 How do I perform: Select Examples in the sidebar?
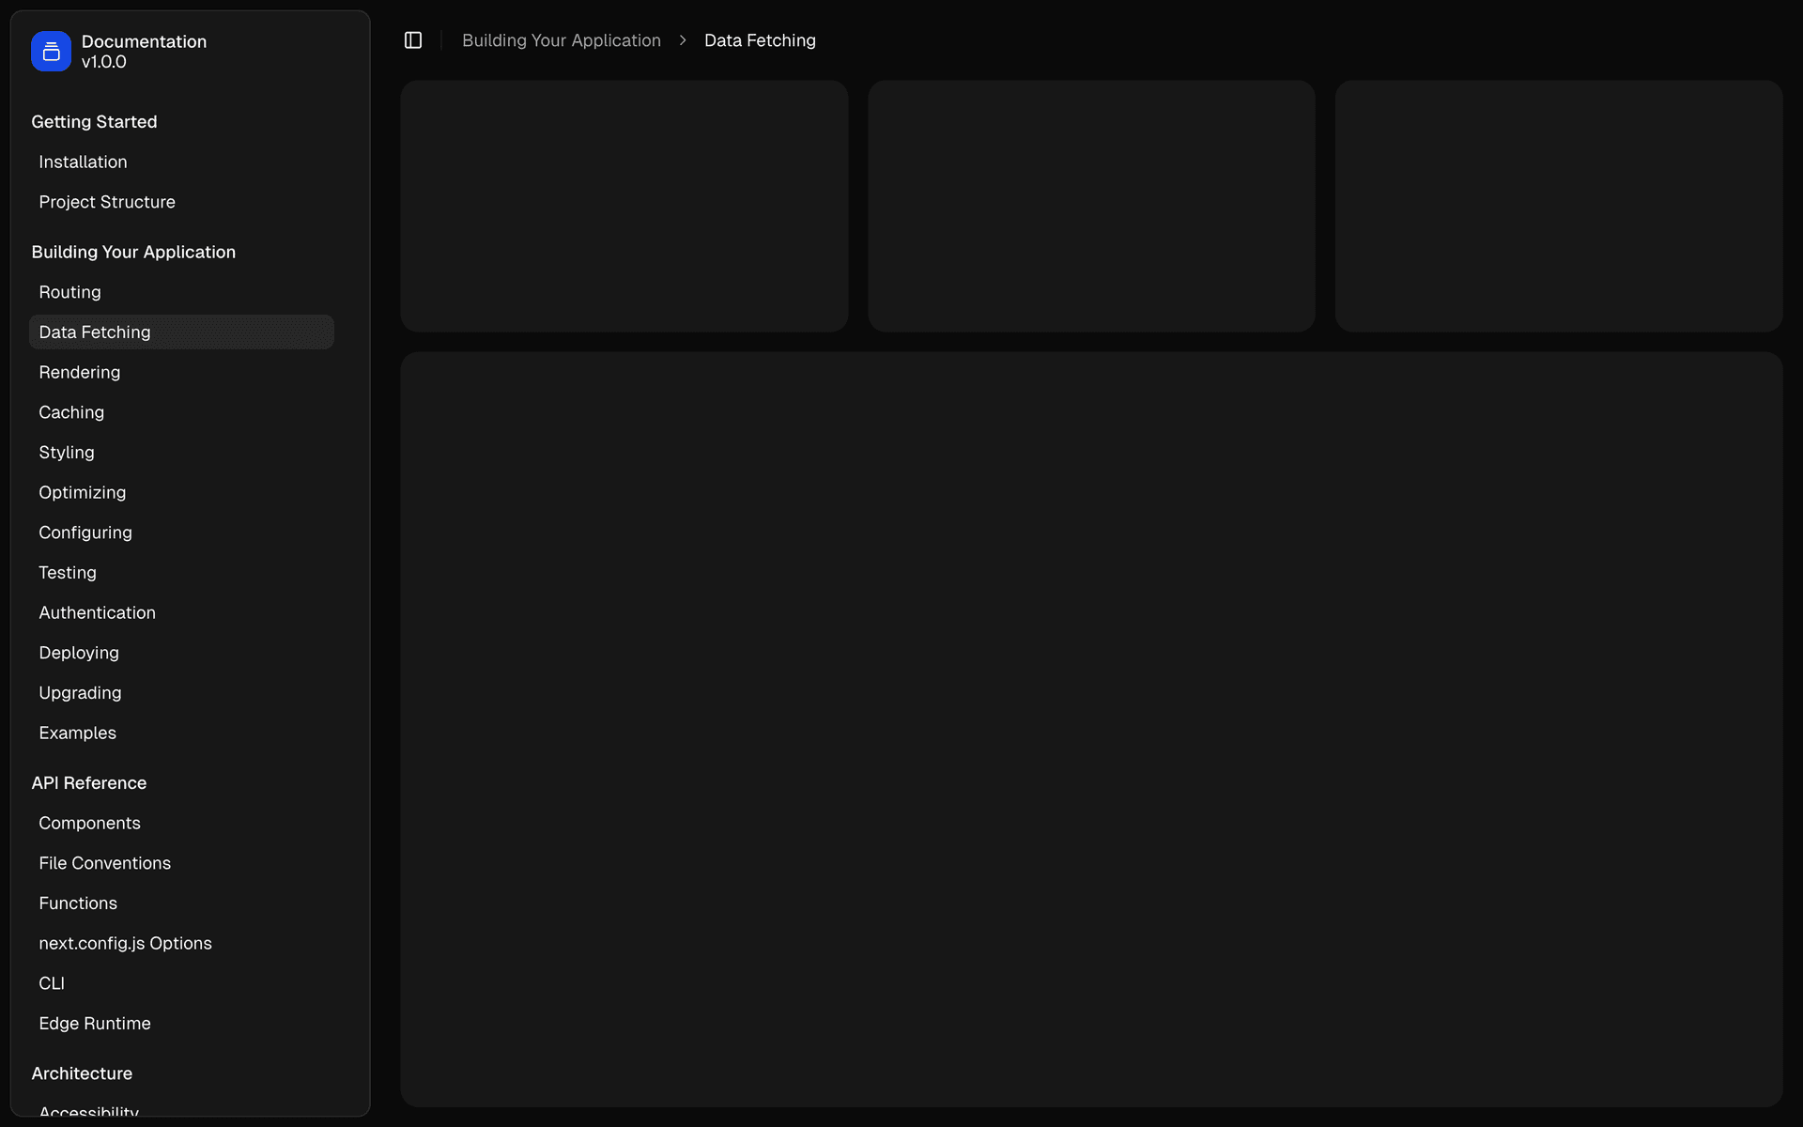point(77,733)
